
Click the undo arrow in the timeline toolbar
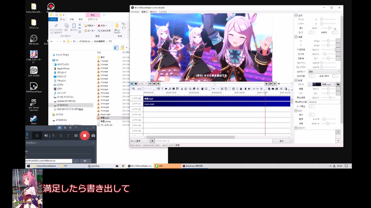pyautogui.click(x=214, y=89)
